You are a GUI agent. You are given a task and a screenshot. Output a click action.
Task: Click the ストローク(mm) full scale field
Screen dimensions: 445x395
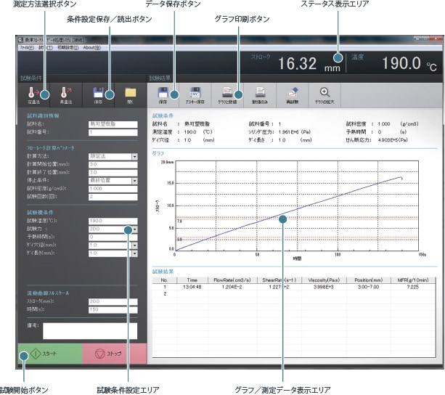(113, 301)
